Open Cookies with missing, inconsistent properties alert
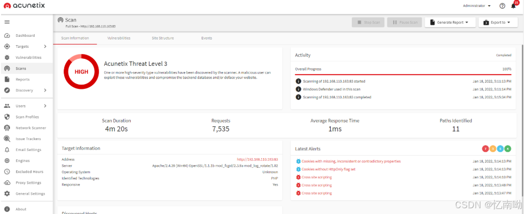The width and height of the screenshot is (524, 214). [351, 161]
